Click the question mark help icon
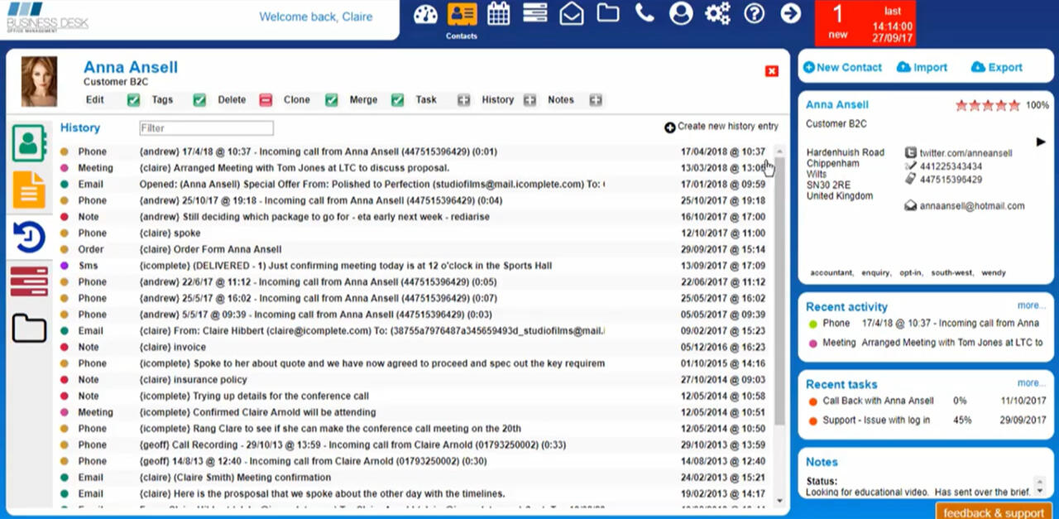 pos(754,14)
